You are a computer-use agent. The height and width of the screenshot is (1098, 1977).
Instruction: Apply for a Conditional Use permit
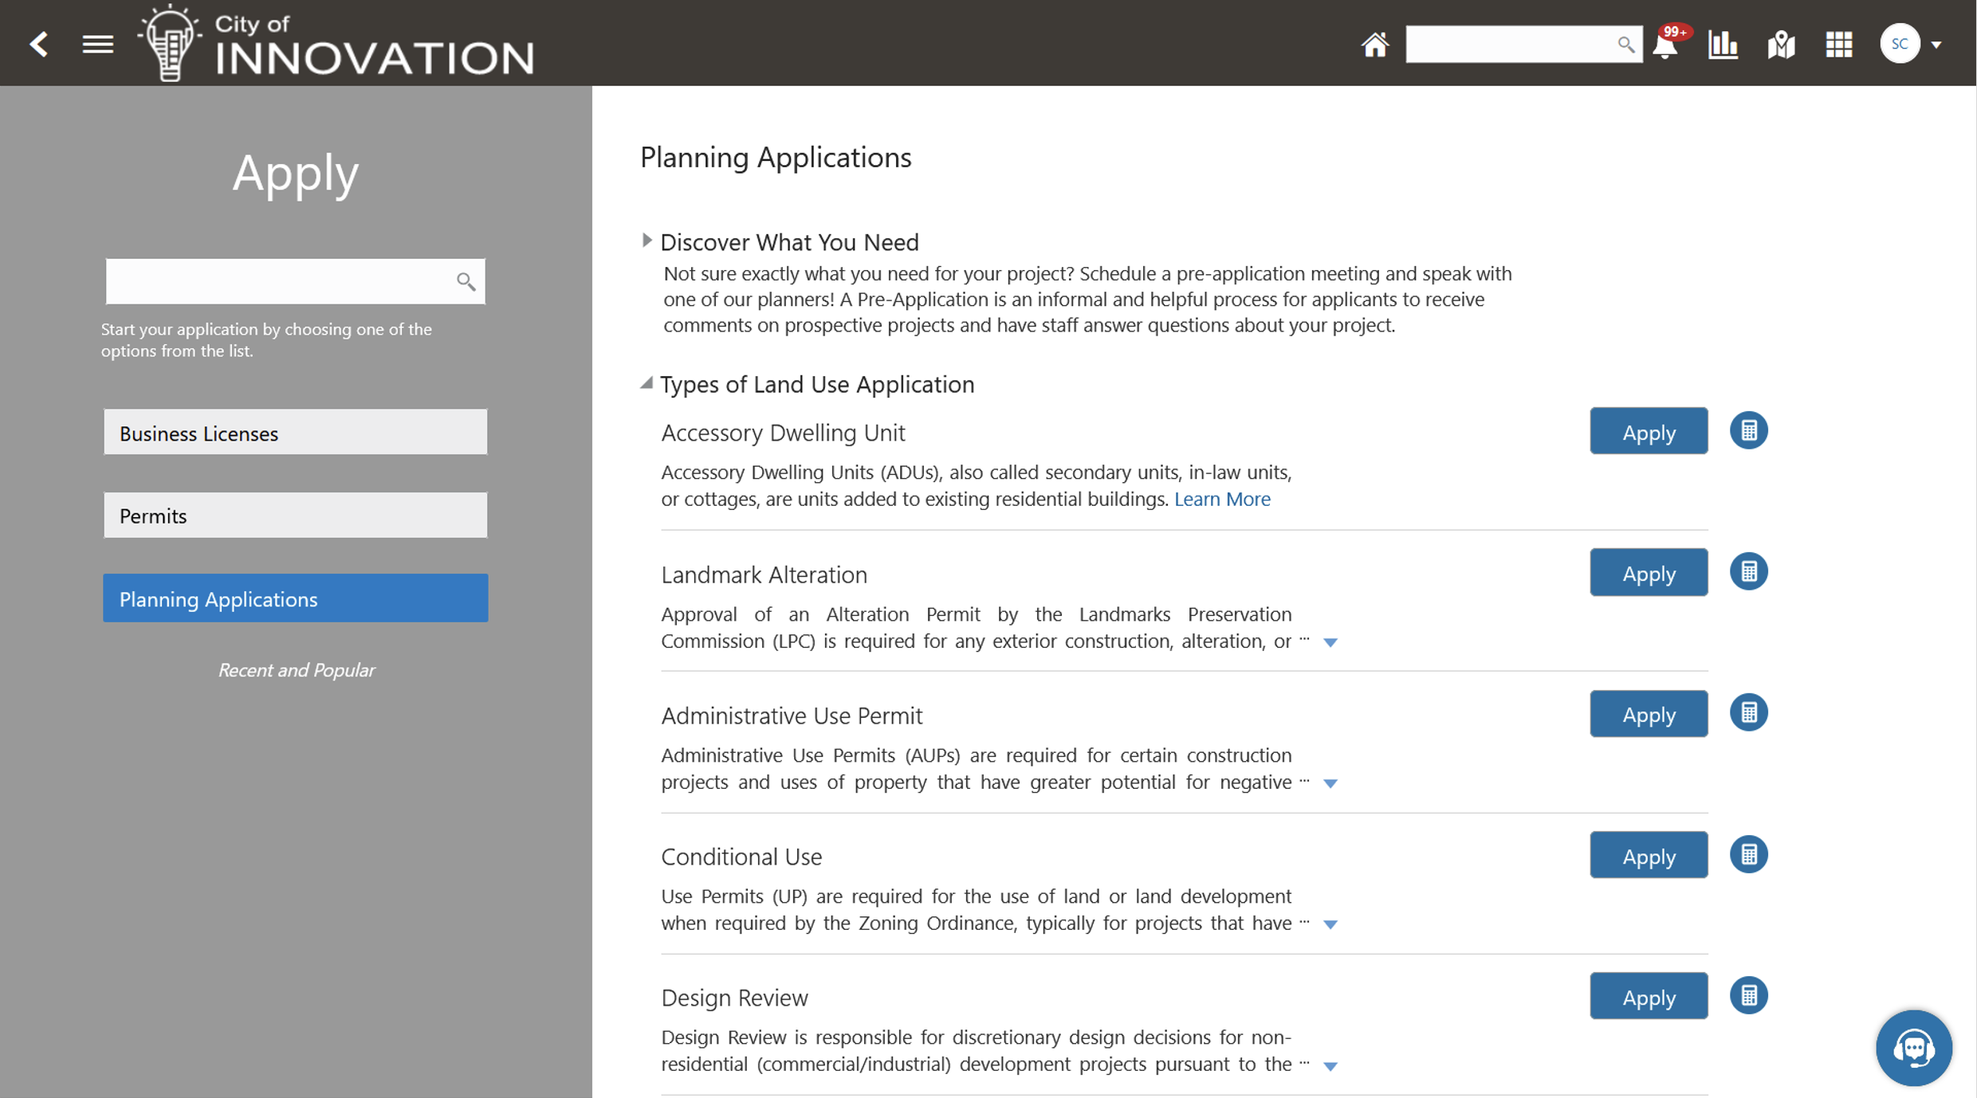click(1648, 855)
